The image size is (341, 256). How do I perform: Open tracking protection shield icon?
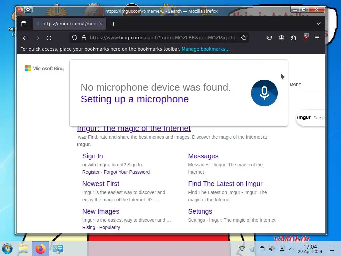click(75, 38)
